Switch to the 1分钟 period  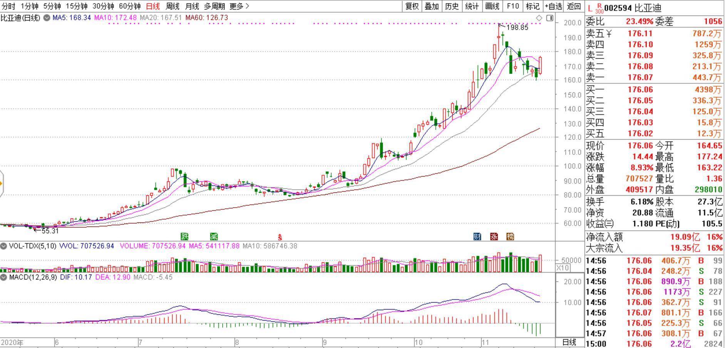(29, 6)
